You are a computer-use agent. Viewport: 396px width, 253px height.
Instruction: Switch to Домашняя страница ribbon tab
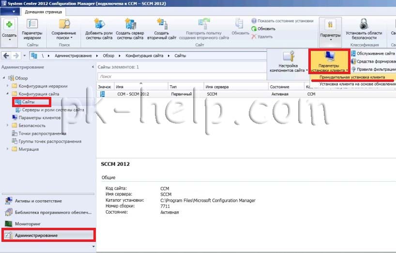(43, 12)
